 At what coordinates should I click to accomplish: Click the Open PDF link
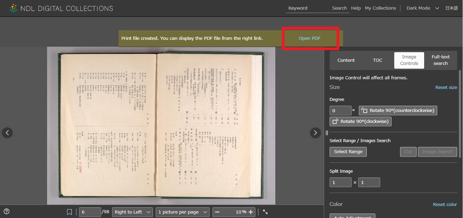(309, 38)
